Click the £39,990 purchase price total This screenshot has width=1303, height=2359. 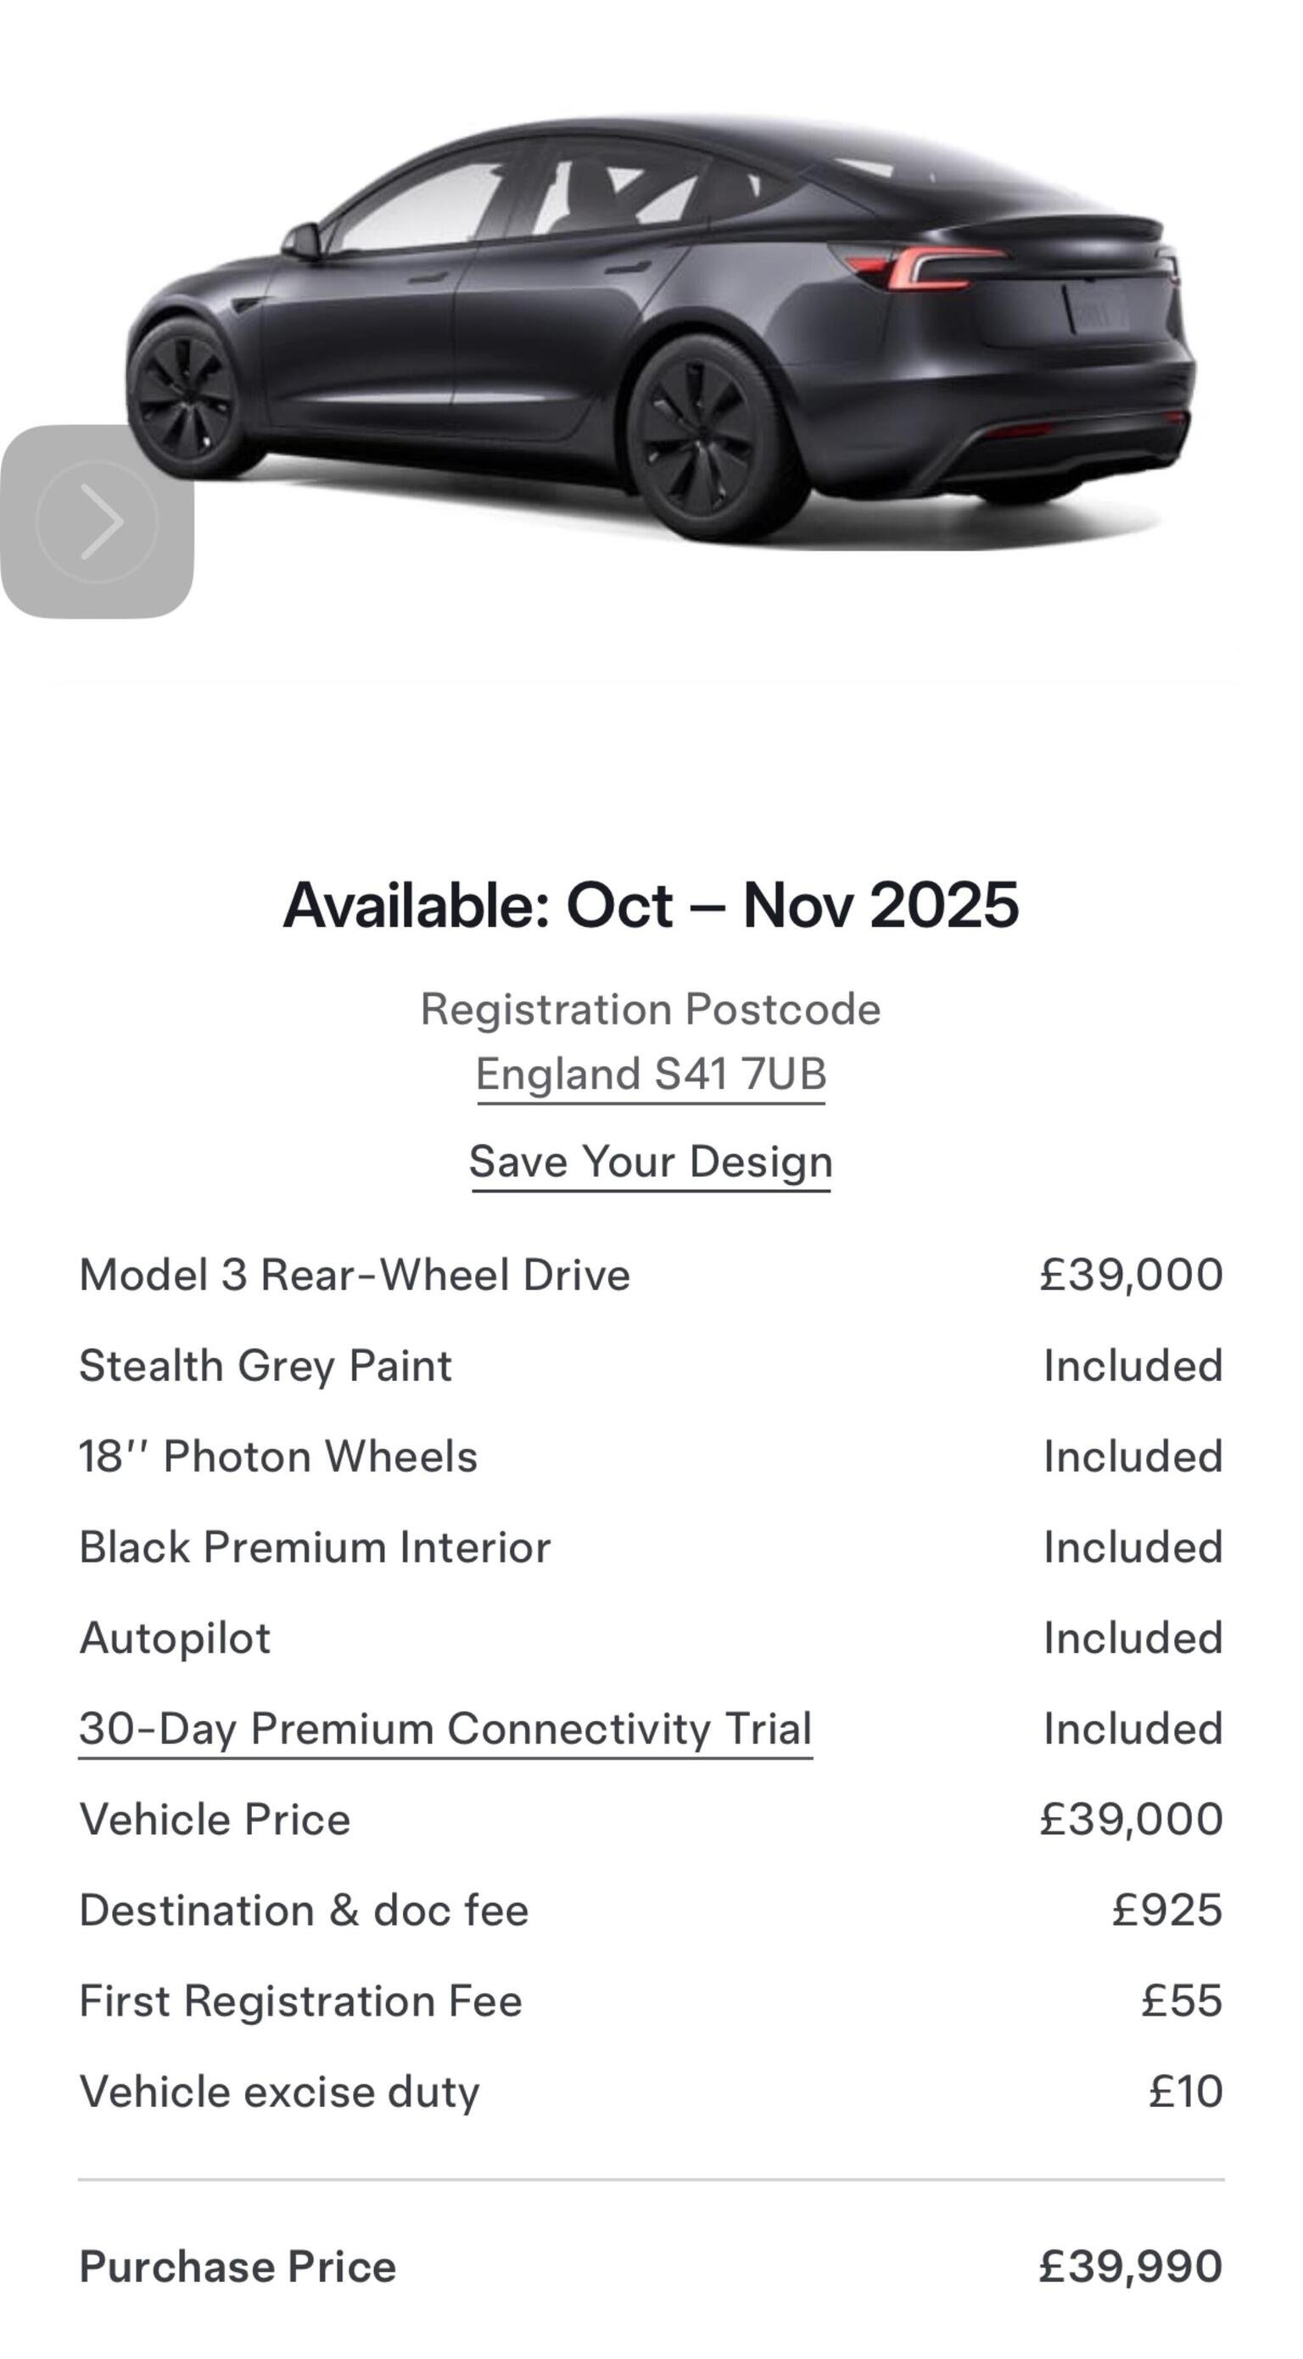point(1131,2267)
